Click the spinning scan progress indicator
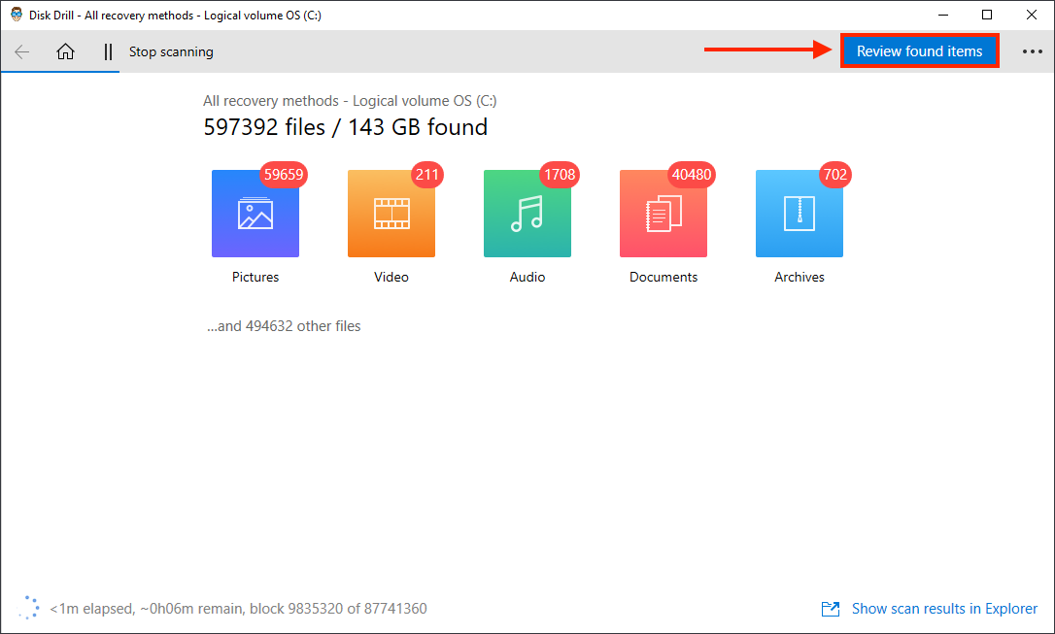This screenshot has height=634, width=1055. (27, 607)
